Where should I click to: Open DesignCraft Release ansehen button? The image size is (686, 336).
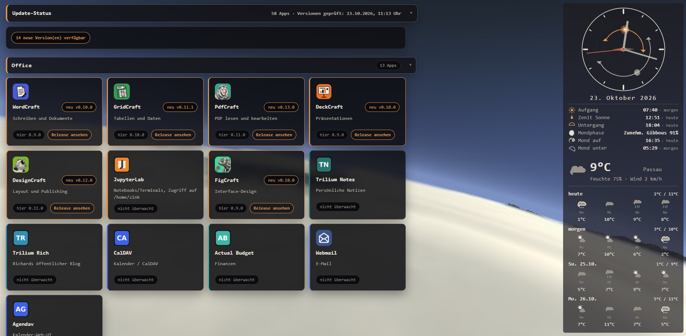pos(72,208)
